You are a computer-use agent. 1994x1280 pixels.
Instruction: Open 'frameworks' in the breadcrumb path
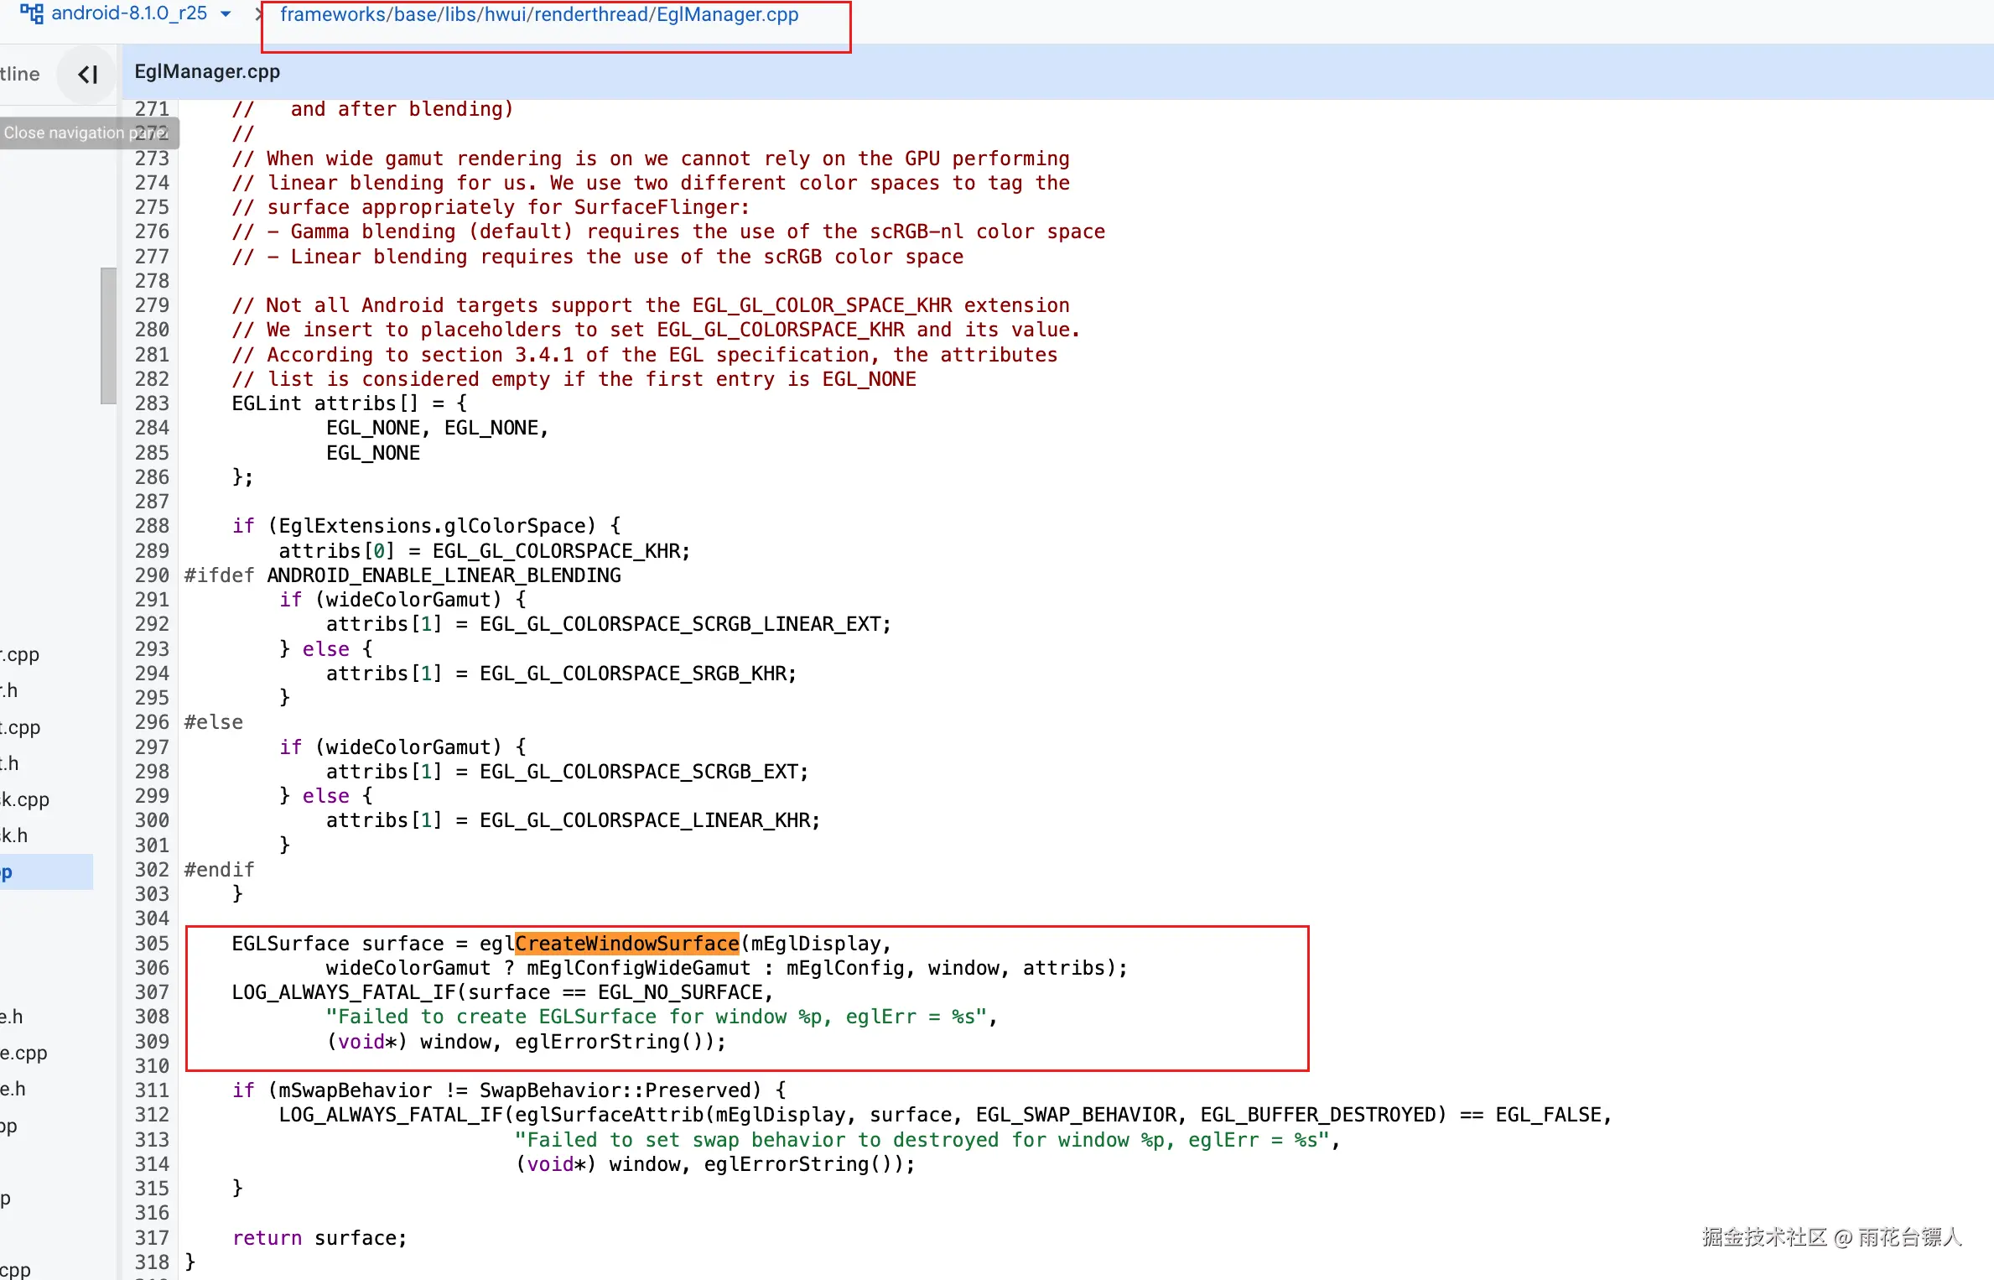coord(332,14)
